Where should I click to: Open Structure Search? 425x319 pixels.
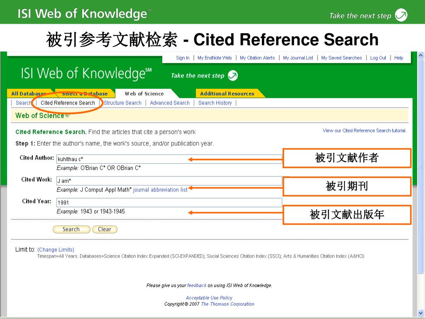click(x=122, y=103)
